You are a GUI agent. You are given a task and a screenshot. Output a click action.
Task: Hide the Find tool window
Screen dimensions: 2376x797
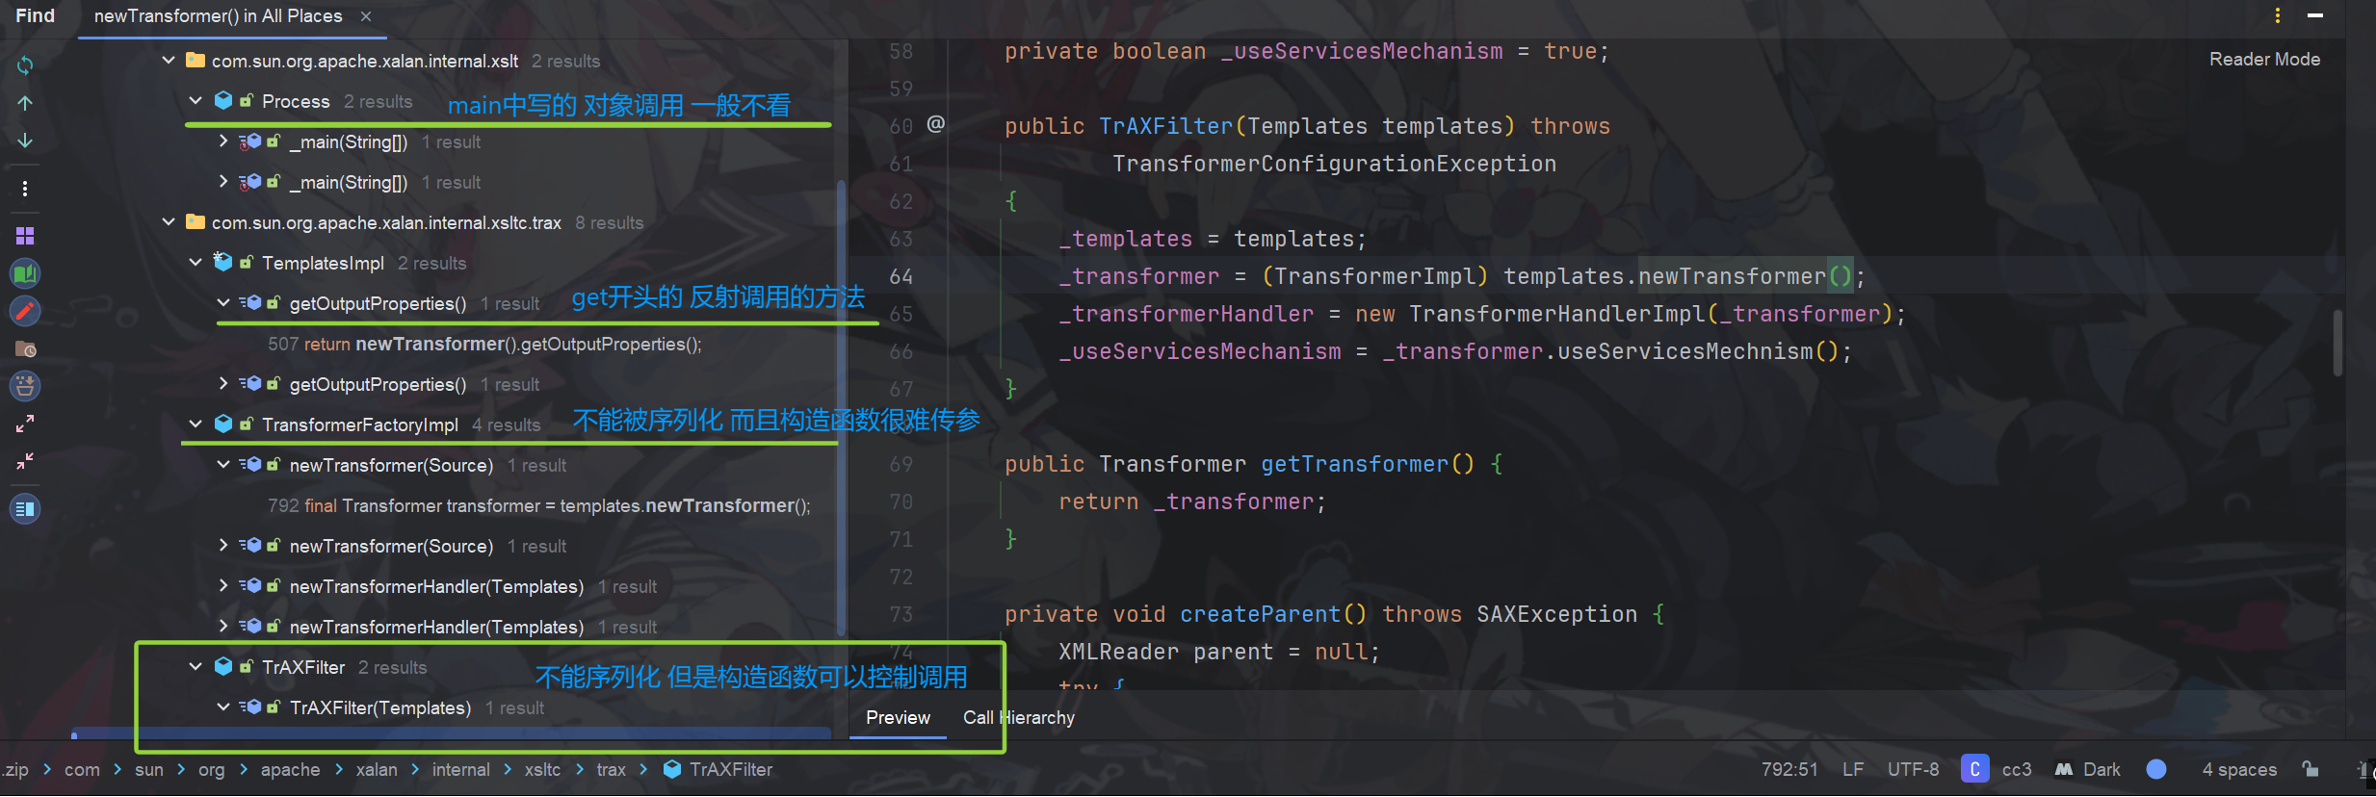click(2315, 15)
